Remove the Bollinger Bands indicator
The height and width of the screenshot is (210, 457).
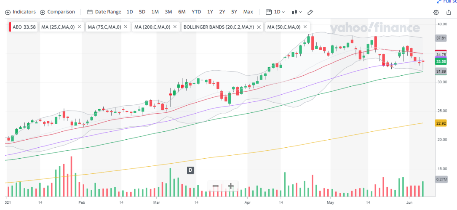259,27
